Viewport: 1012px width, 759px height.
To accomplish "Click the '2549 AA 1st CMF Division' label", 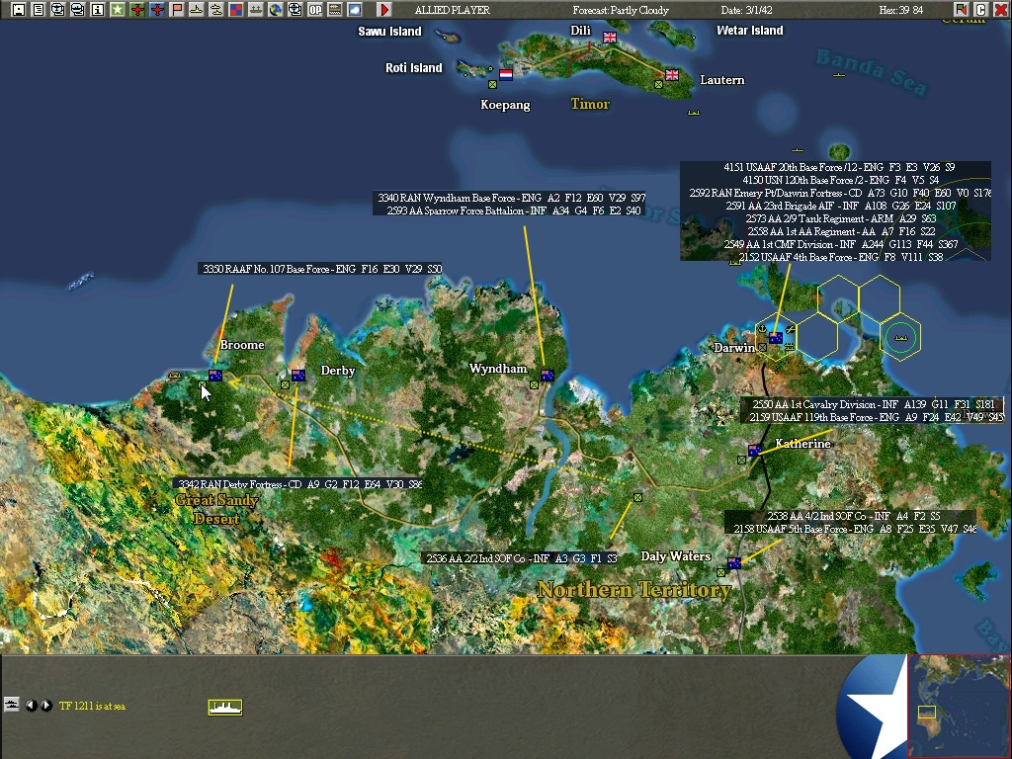I will [840, 245].
